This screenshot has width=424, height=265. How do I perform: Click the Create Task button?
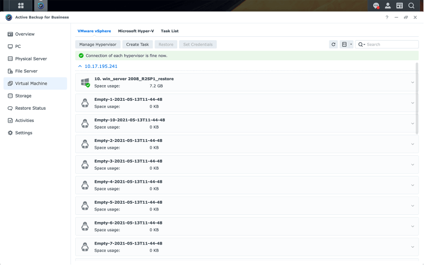pyautogui.click(x=137, y=45)
